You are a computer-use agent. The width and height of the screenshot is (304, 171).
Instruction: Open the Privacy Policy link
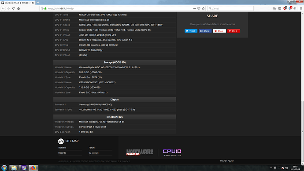pyautogui.click(x=227, y=161)
